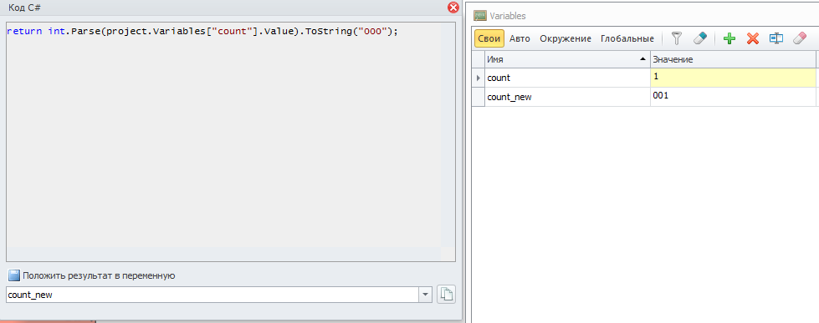The image size is (819, 323).
Task: Sort by the Имя column header
Action: [567, 59]
